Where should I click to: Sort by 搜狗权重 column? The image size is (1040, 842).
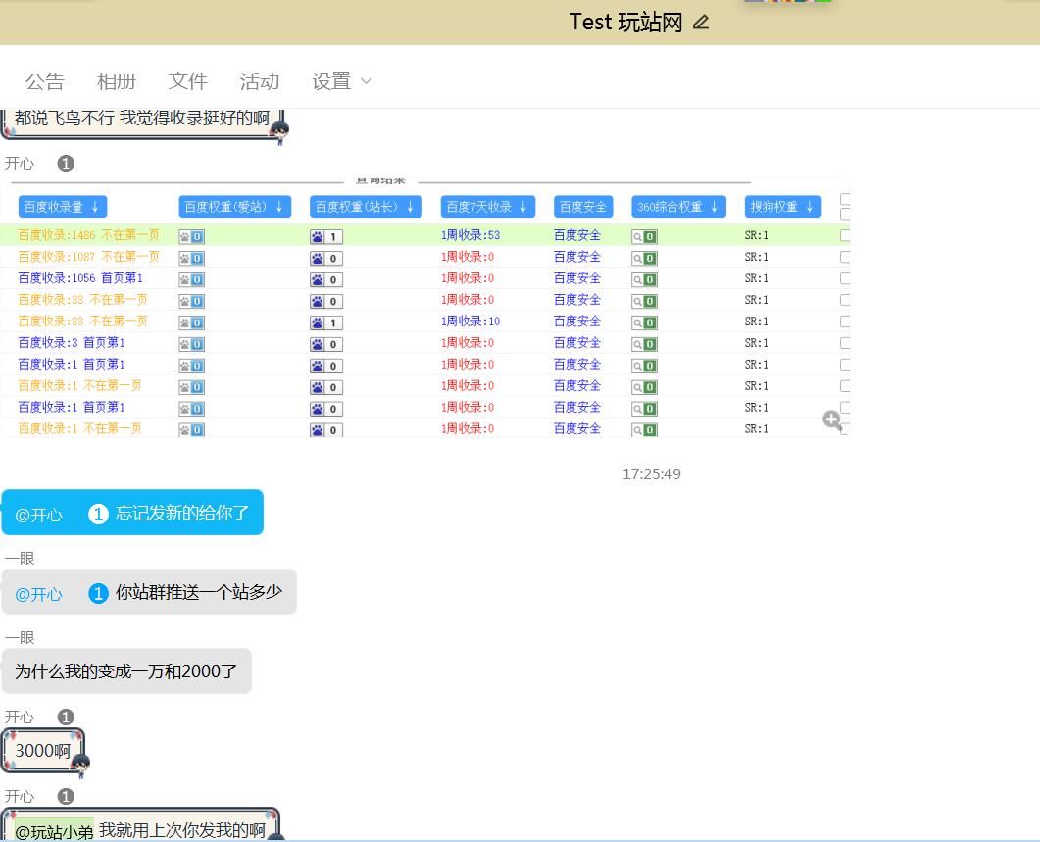click(x=782, y=207)
